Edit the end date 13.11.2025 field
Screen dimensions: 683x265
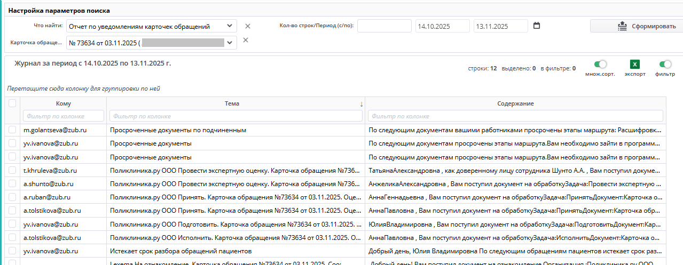501,26
